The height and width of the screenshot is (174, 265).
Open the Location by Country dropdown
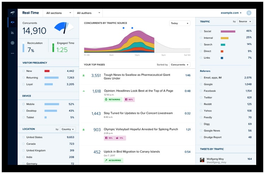pyautogui.click(x=68, y=129)
